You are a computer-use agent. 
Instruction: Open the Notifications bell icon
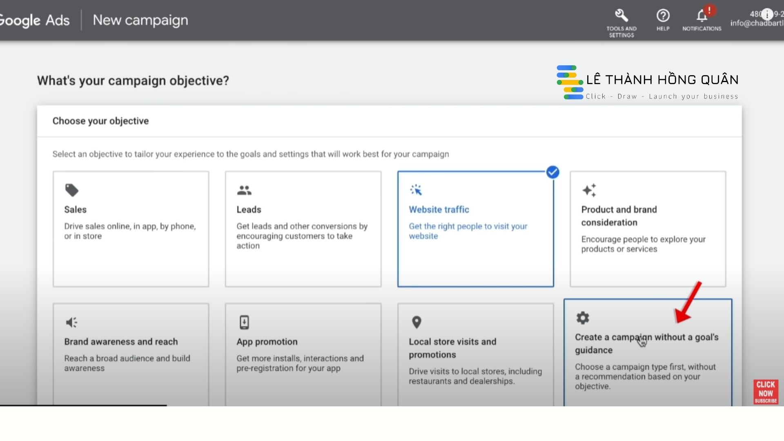702,16
